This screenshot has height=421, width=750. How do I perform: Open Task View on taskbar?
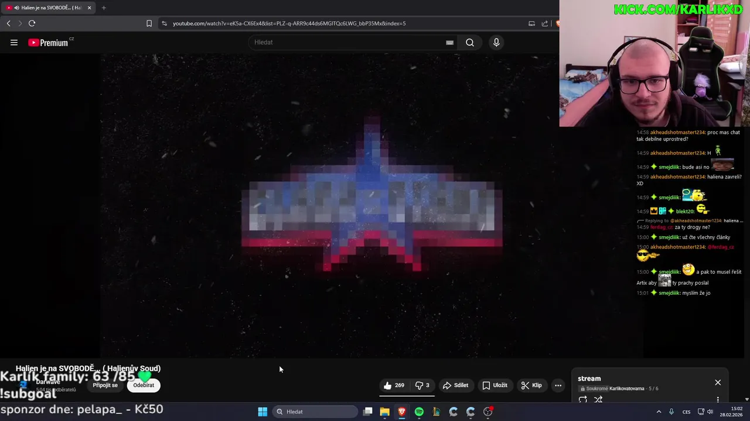coord(367,412)
